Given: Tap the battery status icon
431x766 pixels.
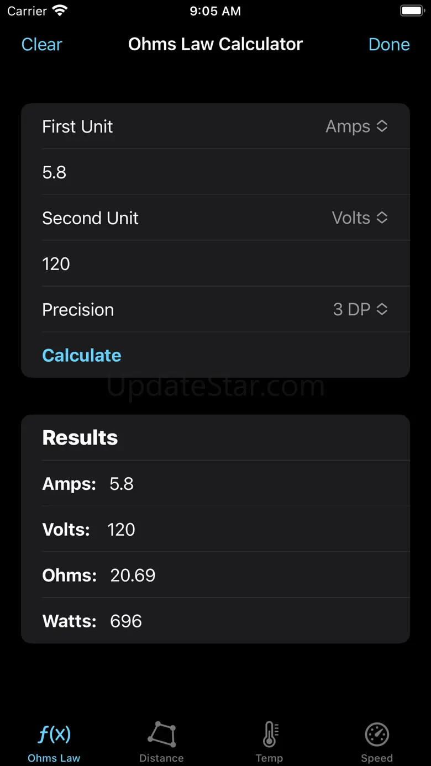Looking at the screenshot, I should [412, 11].
